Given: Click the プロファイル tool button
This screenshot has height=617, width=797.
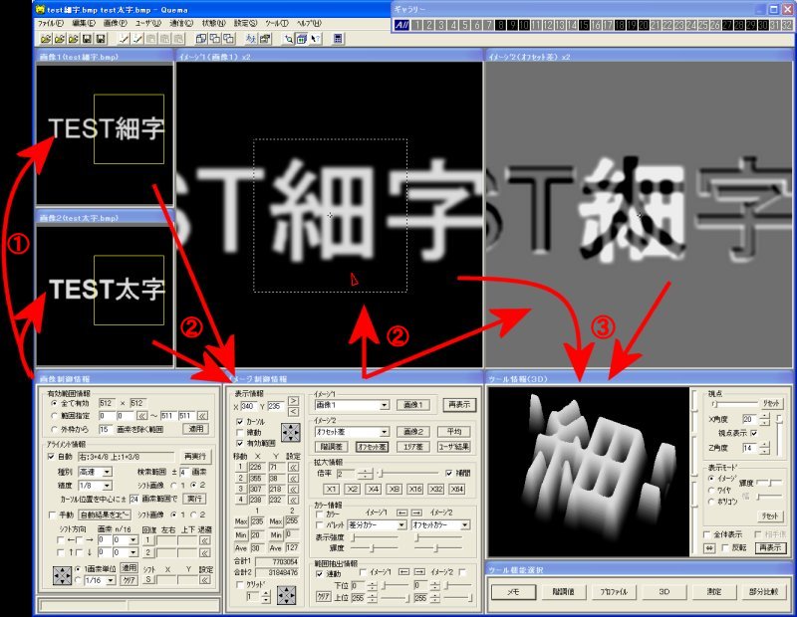Looking at the screenshot, I should (x=614, y=591).
